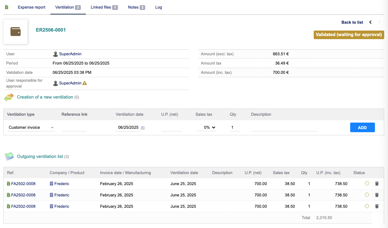Click the wallet expense report thumbnail
388x228 pixels.
point(15,32)
